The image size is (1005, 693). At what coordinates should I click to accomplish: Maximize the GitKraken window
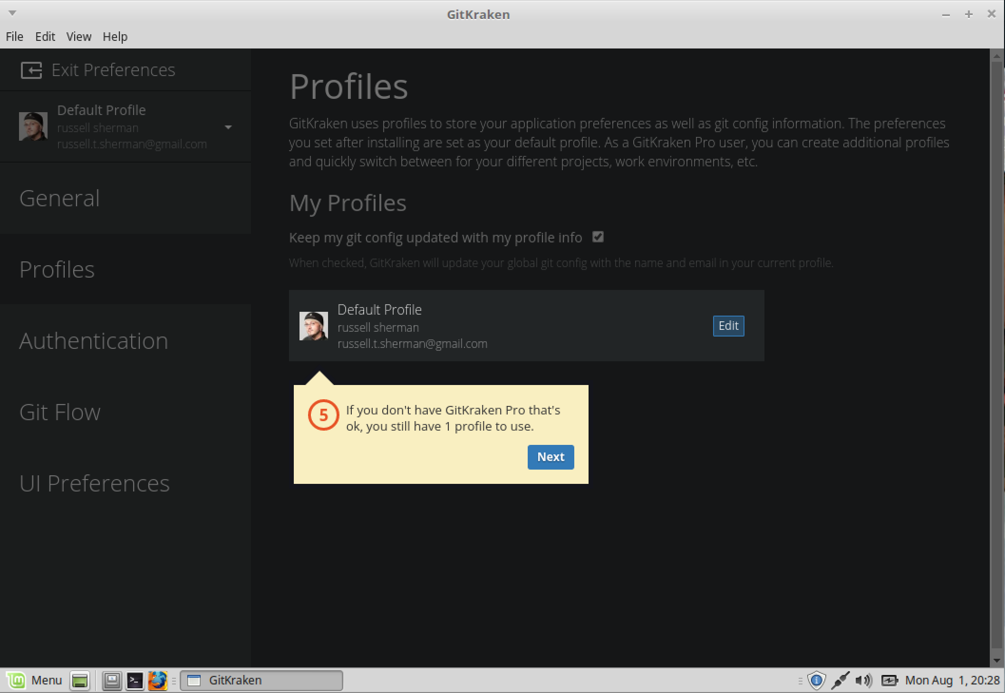click(x=968, y=15)
